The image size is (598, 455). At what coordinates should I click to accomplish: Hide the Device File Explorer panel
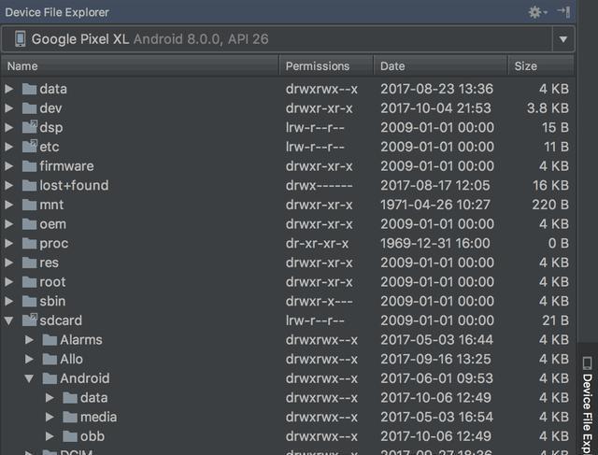pyautogui.click(x=564, y=12)
